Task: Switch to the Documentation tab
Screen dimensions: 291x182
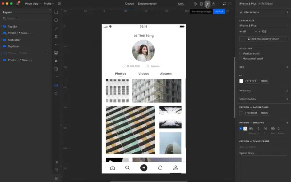Action: tap(147, 4)
